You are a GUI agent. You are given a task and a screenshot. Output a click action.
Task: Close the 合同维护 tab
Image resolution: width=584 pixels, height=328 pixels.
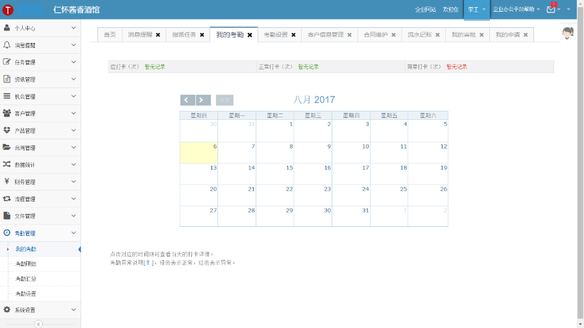click(393, 35)
